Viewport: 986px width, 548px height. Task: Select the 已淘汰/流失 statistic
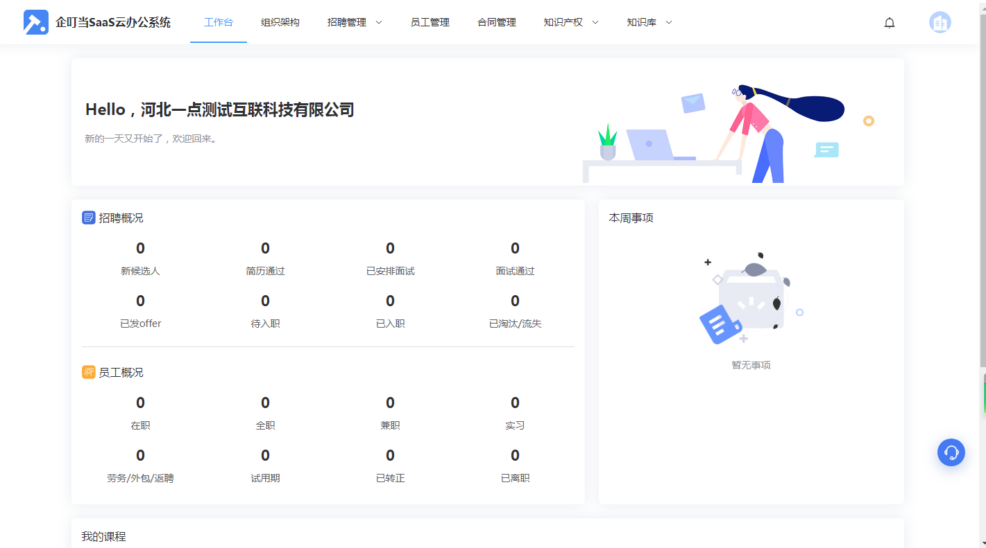(x=515, y=312)
